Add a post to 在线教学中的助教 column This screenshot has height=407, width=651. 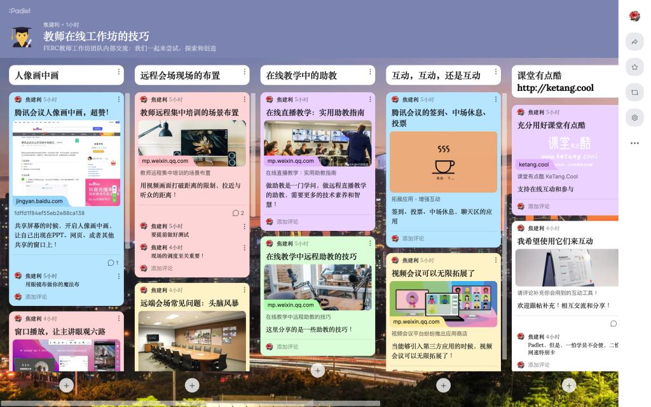point(318,371)
